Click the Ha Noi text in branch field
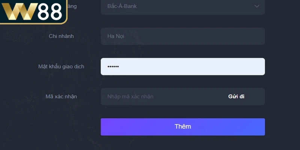The width and height of the screenshot is (300, 150). point(115,36)
